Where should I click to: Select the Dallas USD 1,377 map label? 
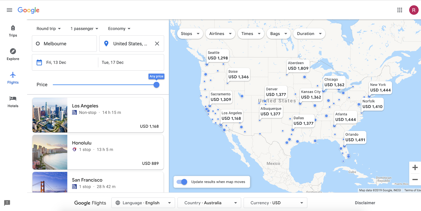click(303, 121)
